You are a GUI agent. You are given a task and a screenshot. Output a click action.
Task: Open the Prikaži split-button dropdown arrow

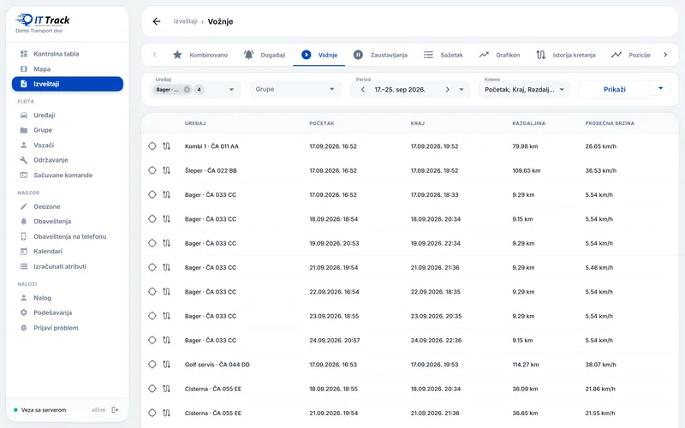(660, 89)
